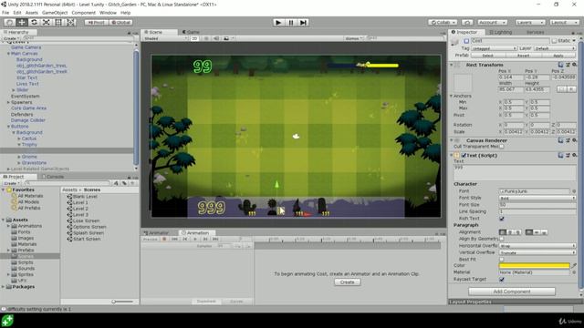Screen dimensions: 584x328
Task: Disable the Text (Script) component checkbox
Action: [x=464, y=156]
